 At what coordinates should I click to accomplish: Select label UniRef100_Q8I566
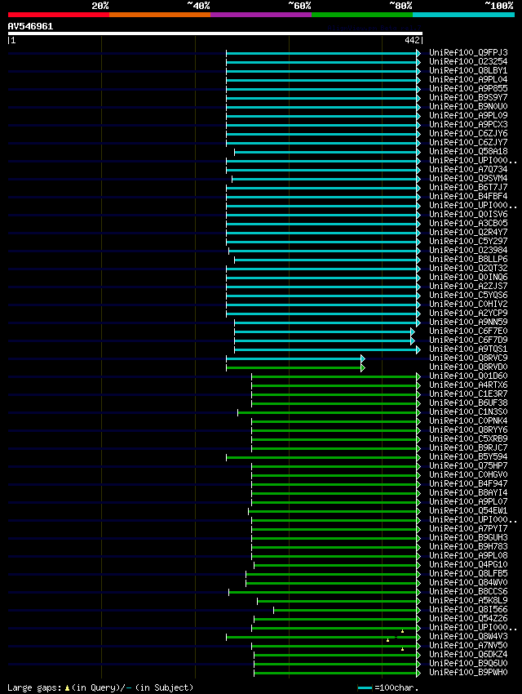pos(468,609)
